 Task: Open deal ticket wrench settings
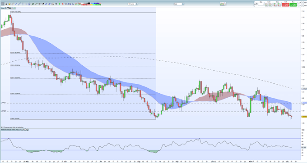pyautogui.click(x=256, y=4)
